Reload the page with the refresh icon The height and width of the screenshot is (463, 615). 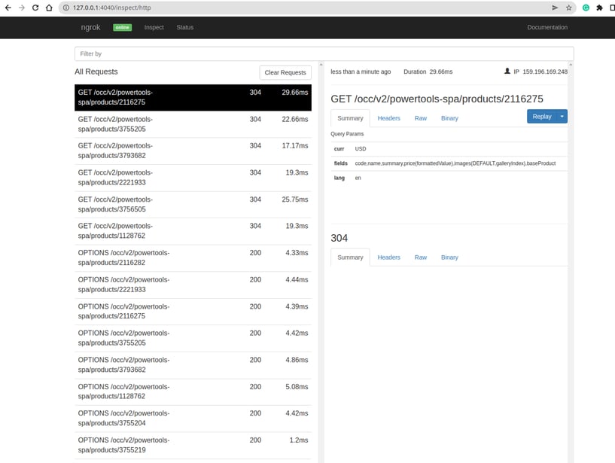(35, 7)
